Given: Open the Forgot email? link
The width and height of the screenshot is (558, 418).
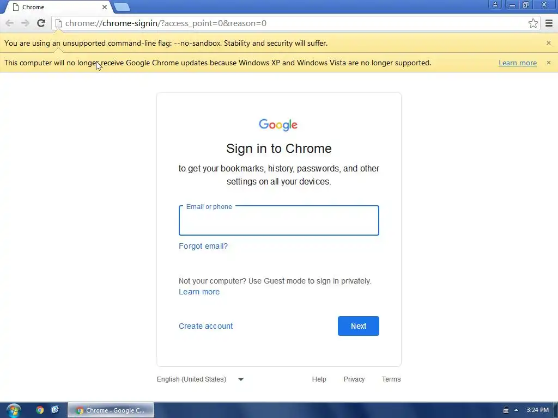Looking at the screenshot, I should pyautogui.click(x=203, y=246).
